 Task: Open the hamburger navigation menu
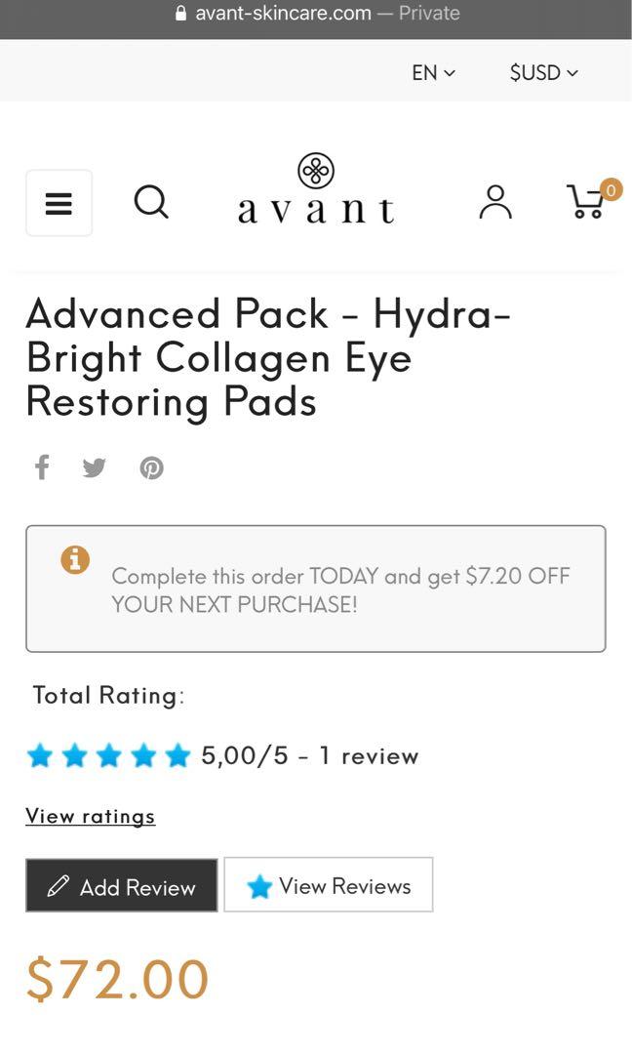[59, 203]
